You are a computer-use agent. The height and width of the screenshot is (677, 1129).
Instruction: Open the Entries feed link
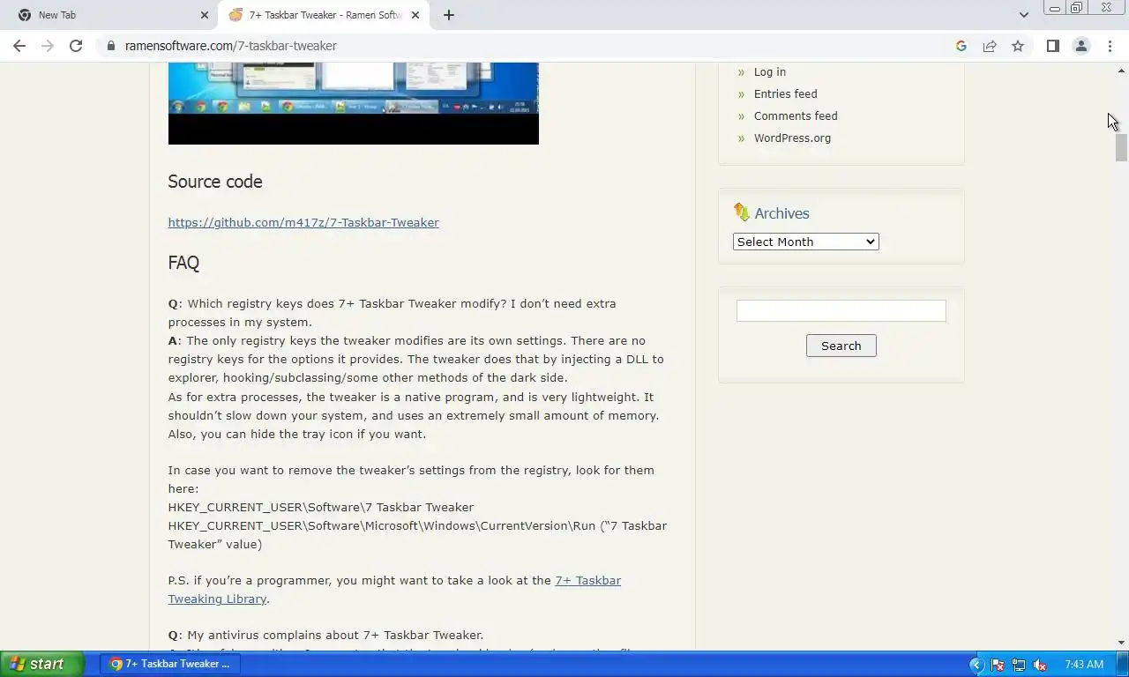785,94
